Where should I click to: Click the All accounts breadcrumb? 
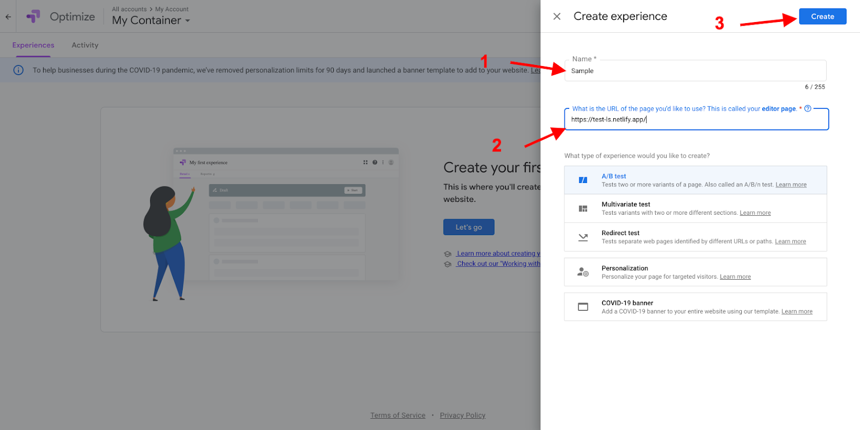pyautogui.click(x=129, y=9)
